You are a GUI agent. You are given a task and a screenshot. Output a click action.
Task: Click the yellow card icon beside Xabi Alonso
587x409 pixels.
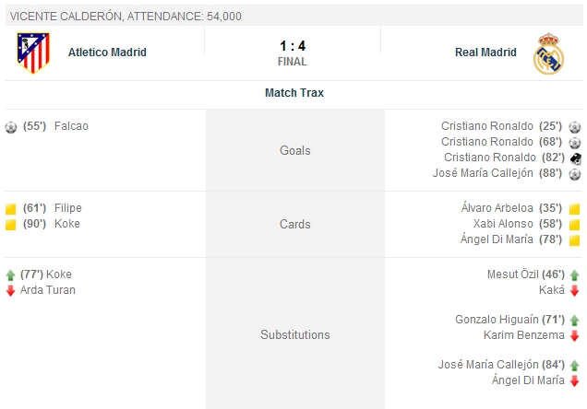(x=574, y=225)
